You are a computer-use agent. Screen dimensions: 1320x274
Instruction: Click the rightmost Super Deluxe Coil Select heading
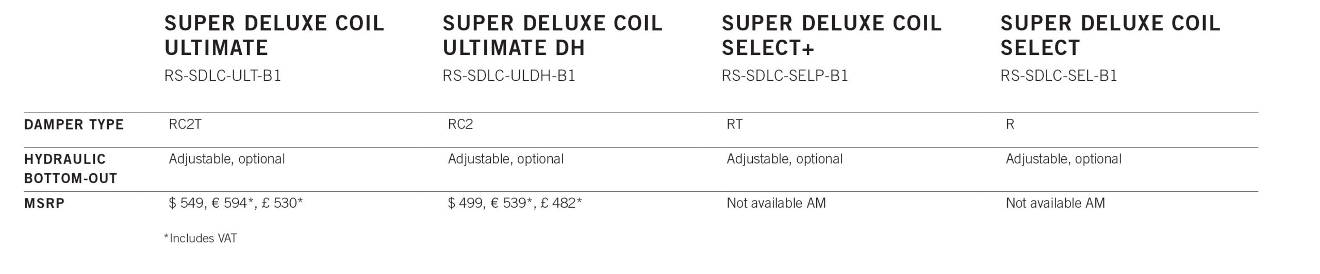(1110, 35)
